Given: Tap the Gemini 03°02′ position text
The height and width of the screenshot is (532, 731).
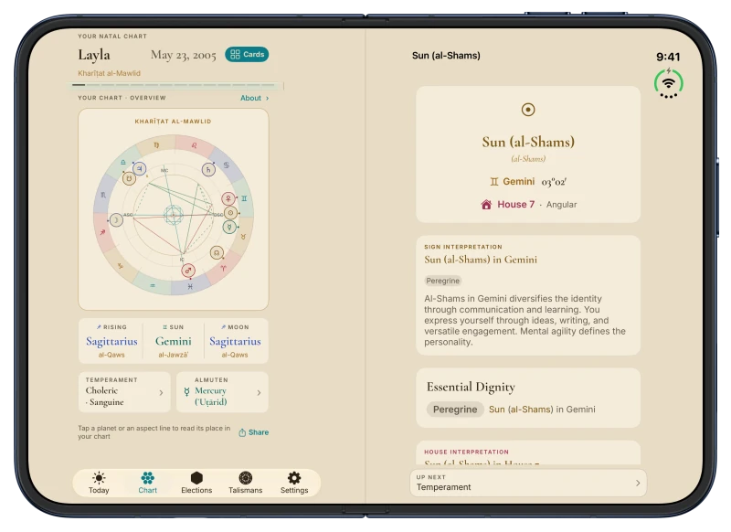Looking at the screenshot, I should (x=528, y=181).
